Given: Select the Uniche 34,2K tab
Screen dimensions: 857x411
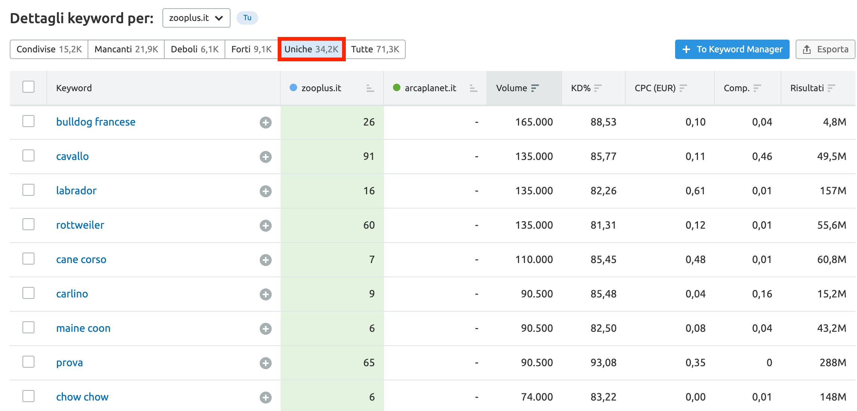Looking at the screenshot, I should [x=311, y=49].
